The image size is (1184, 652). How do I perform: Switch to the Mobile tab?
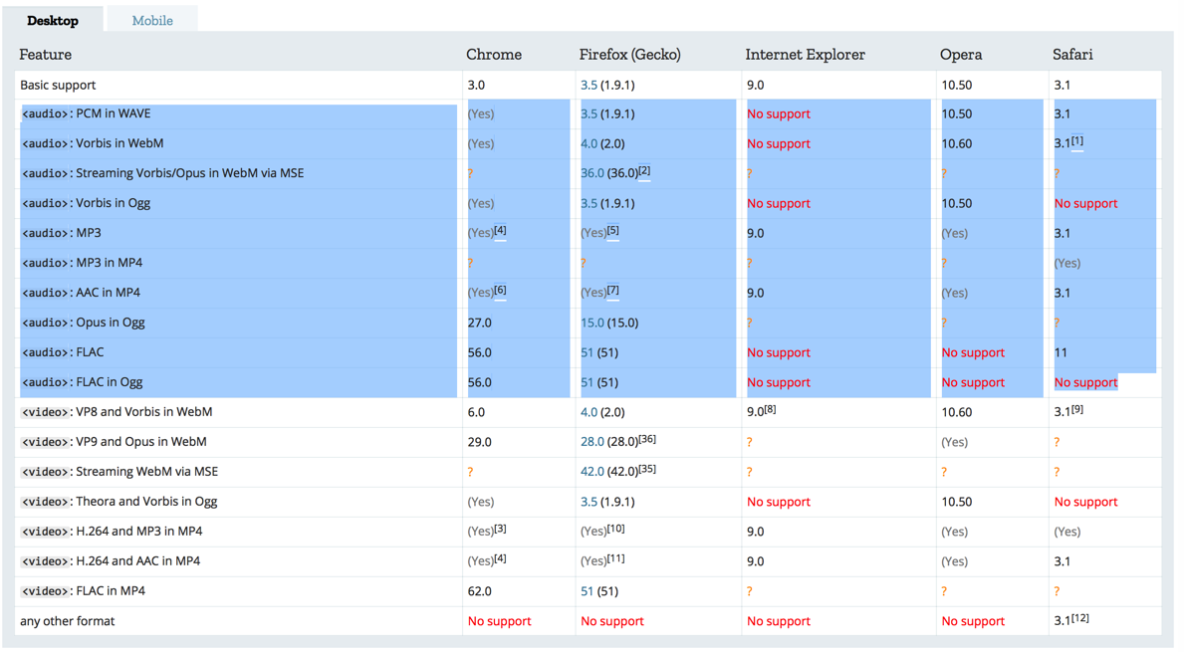152,20
